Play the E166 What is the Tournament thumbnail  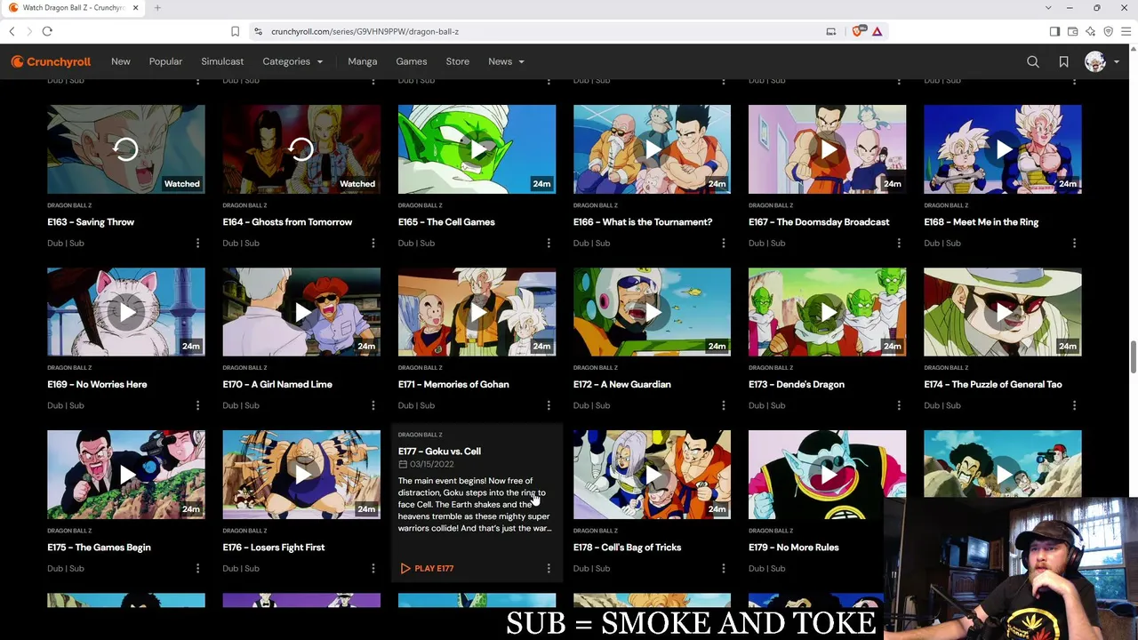(652, 149)
